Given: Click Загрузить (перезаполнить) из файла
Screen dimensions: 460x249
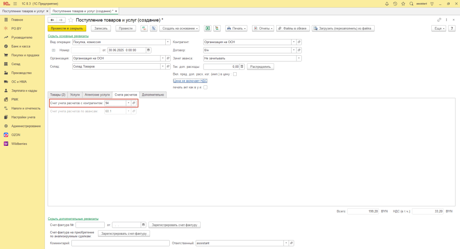Looking at the screenshot, I should click(x=343, y=28).
